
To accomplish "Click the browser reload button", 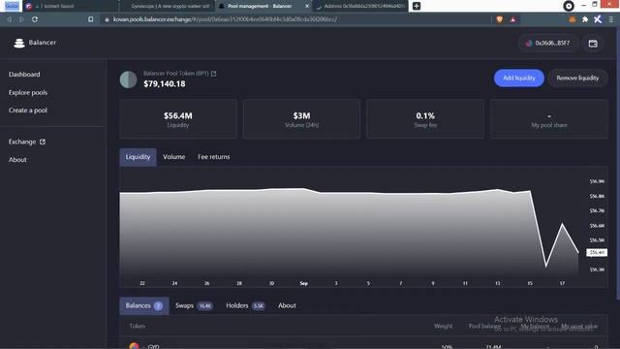I will 35,19.
